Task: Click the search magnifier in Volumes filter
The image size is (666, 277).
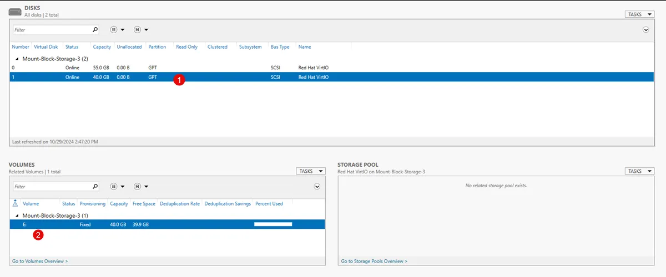Action: [x=95, y=187]
